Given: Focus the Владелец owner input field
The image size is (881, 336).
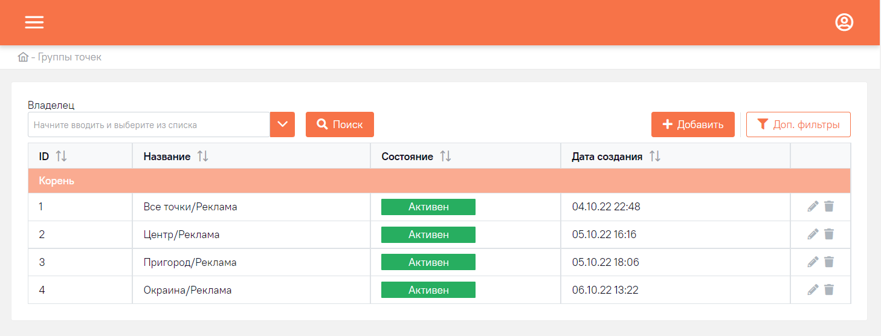Looking at the screenshot, I should coord(149,124).
